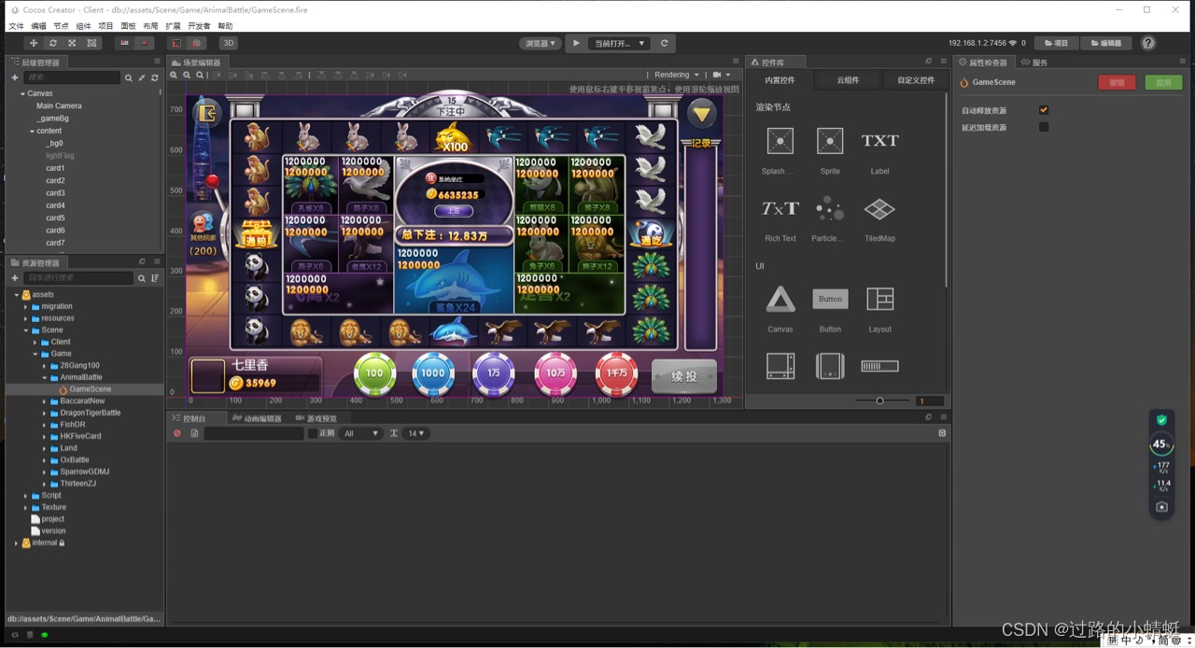
Task: Toggle the 正则 regex checkbox in console
Action: click(313, 433)
